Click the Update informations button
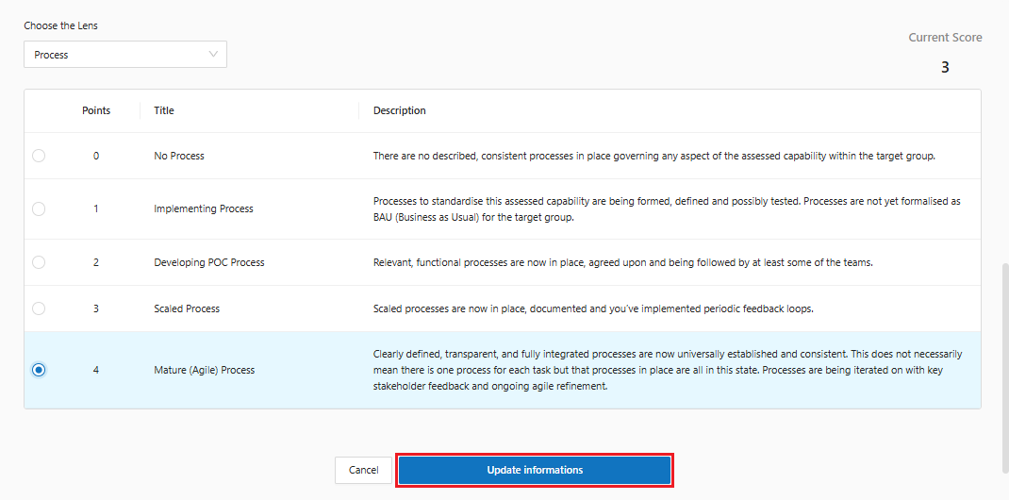 coord(535,470)
